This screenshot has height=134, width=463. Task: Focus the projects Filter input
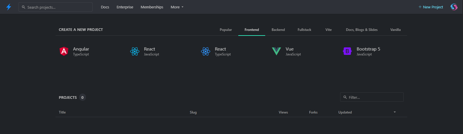coord(372,97)
